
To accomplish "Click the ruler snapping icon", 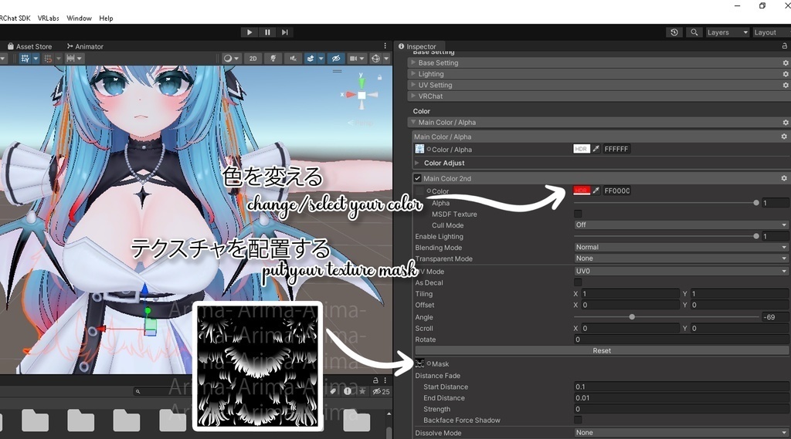I will 70,59.
